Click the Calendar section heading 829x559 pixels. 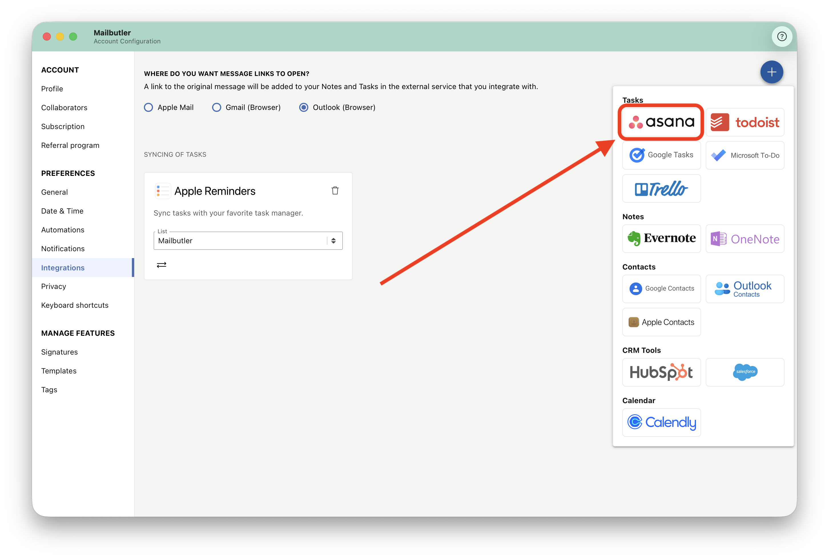(638, 401)
